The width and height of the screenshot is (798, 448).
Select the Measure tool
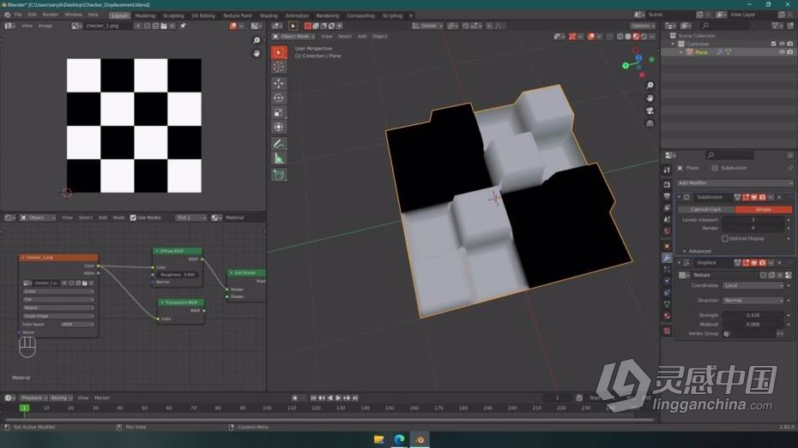click(279, 158)
